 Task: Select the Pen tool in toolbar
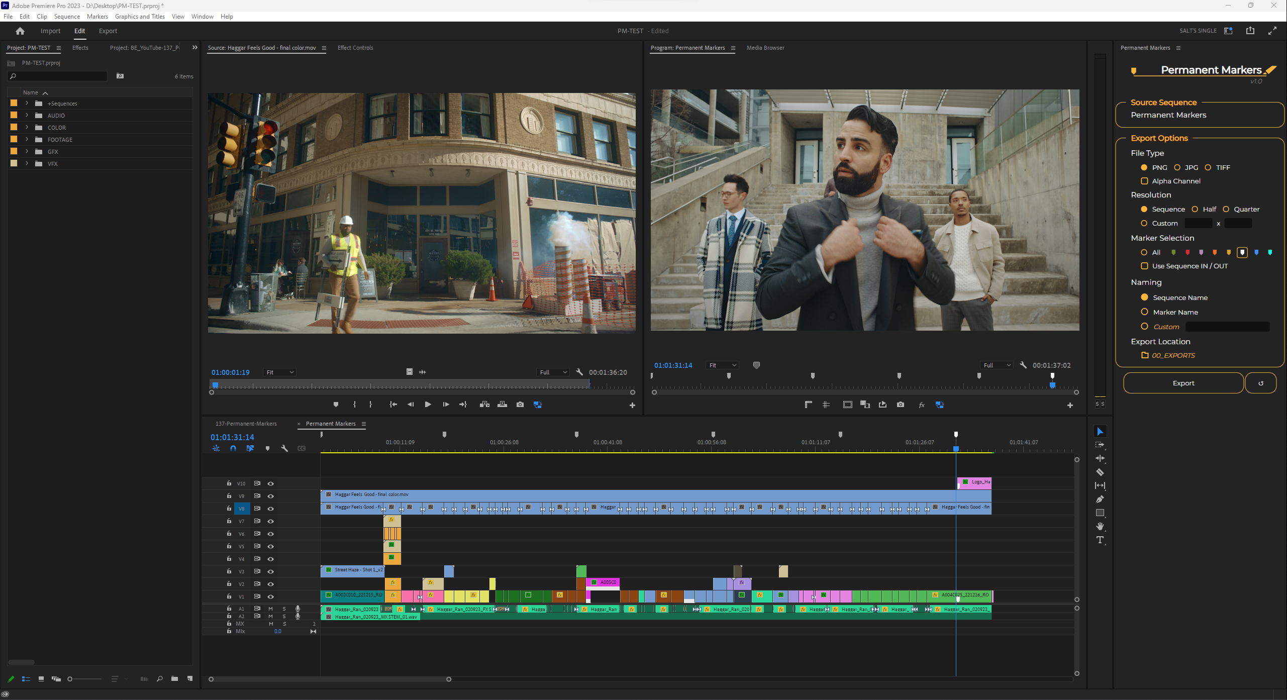pos(1100,499)
